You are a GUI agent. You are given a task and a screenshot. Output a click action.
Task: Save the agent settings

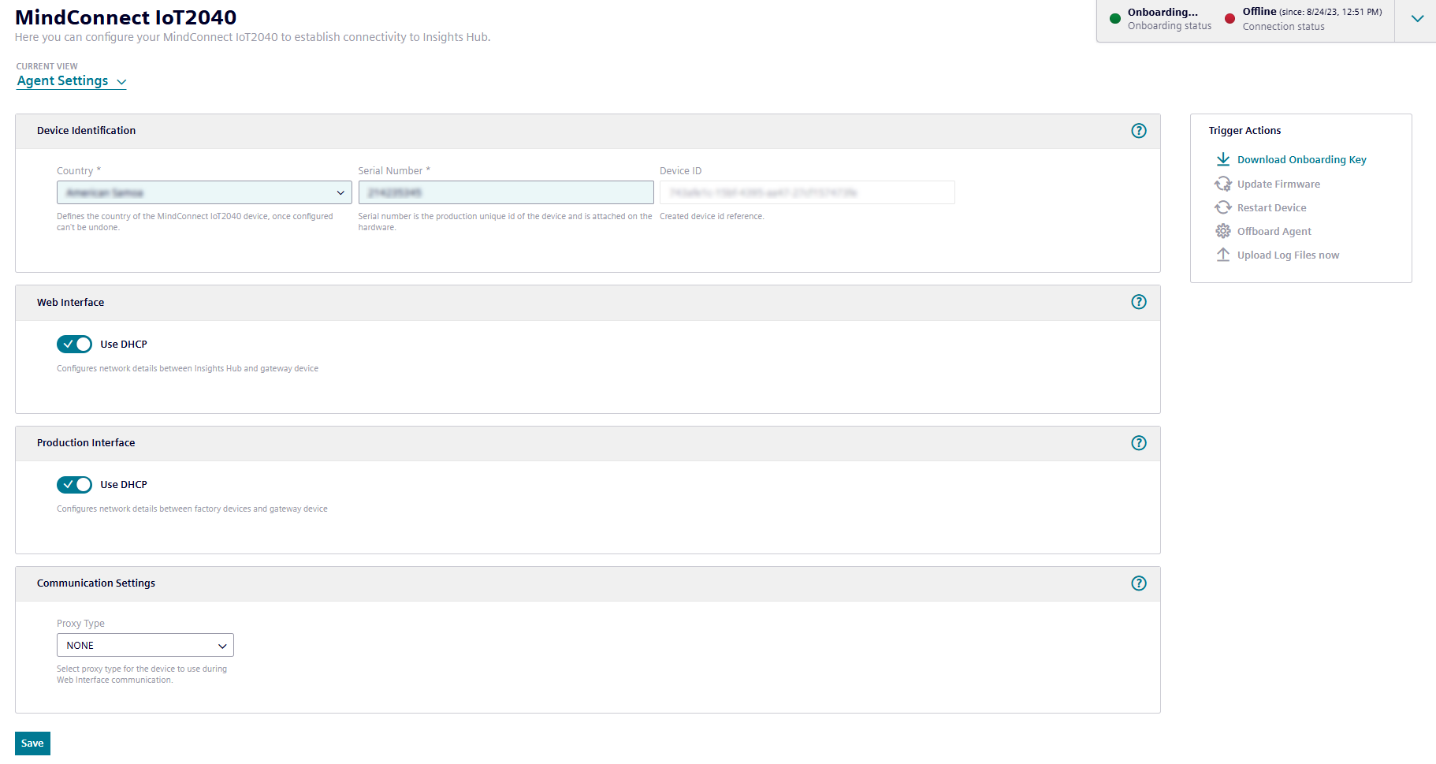[32, 744]
